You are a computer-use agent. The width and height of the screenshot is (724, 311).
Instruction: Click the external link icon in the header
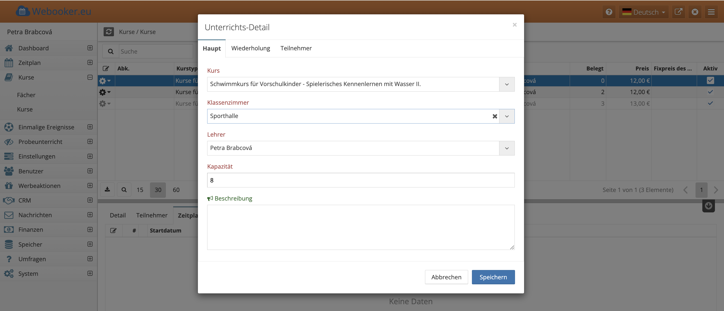[x=678, y=12]
